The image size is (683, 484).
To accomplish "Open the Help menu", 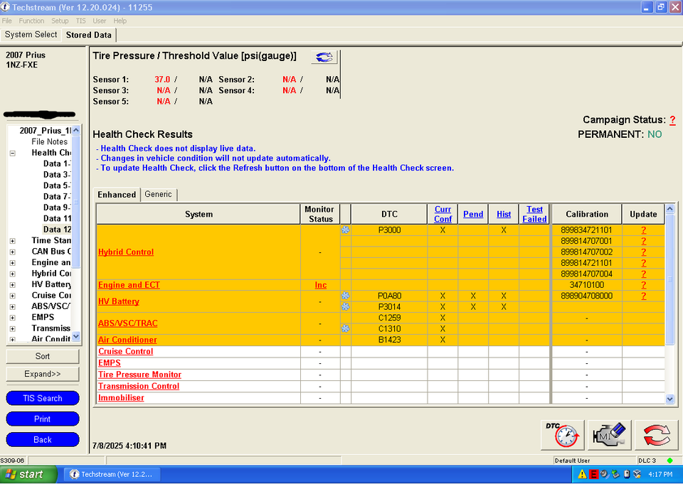I will [120, 21].
